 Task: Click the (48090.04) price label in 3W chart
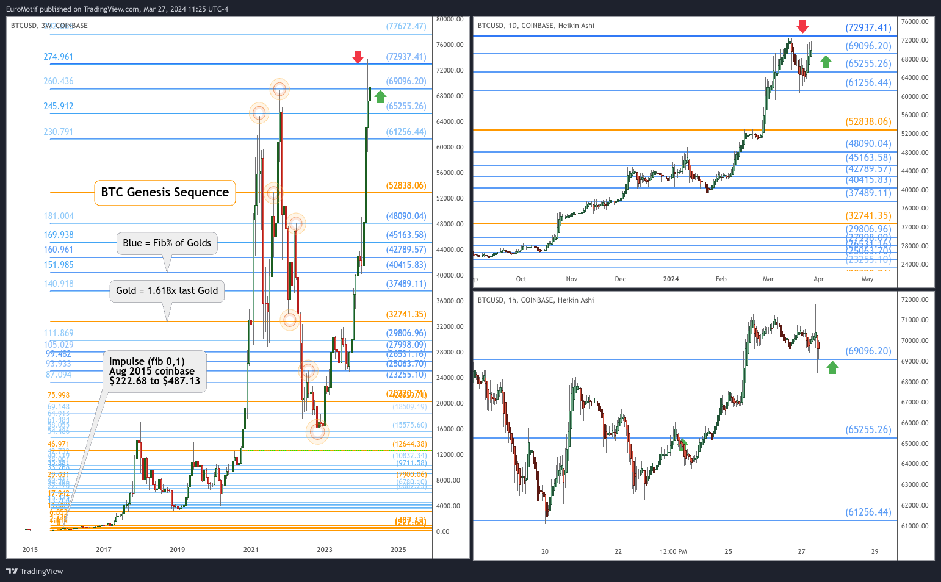(406, 216)
